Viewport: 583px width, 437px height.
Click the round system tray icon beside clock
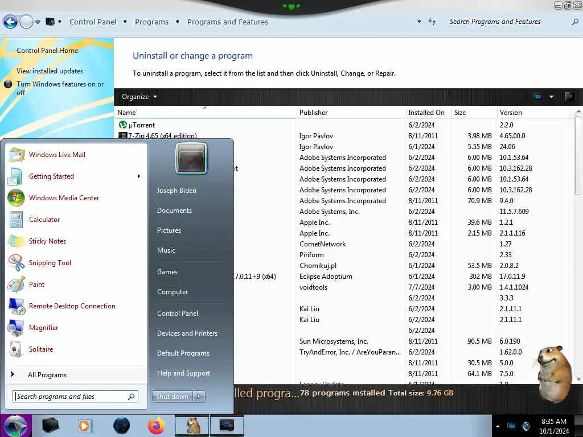[x=525, y=426]
